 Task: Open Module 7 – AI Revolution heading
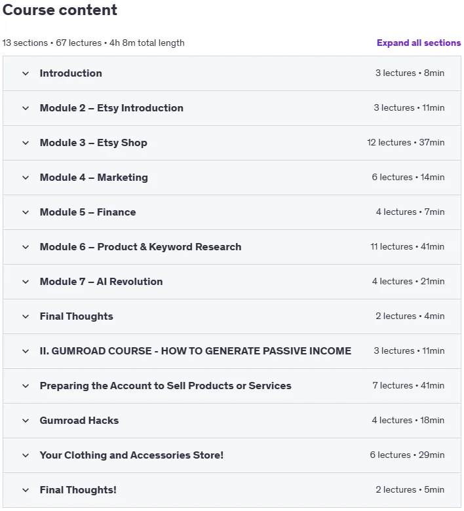tap(101, 282)
